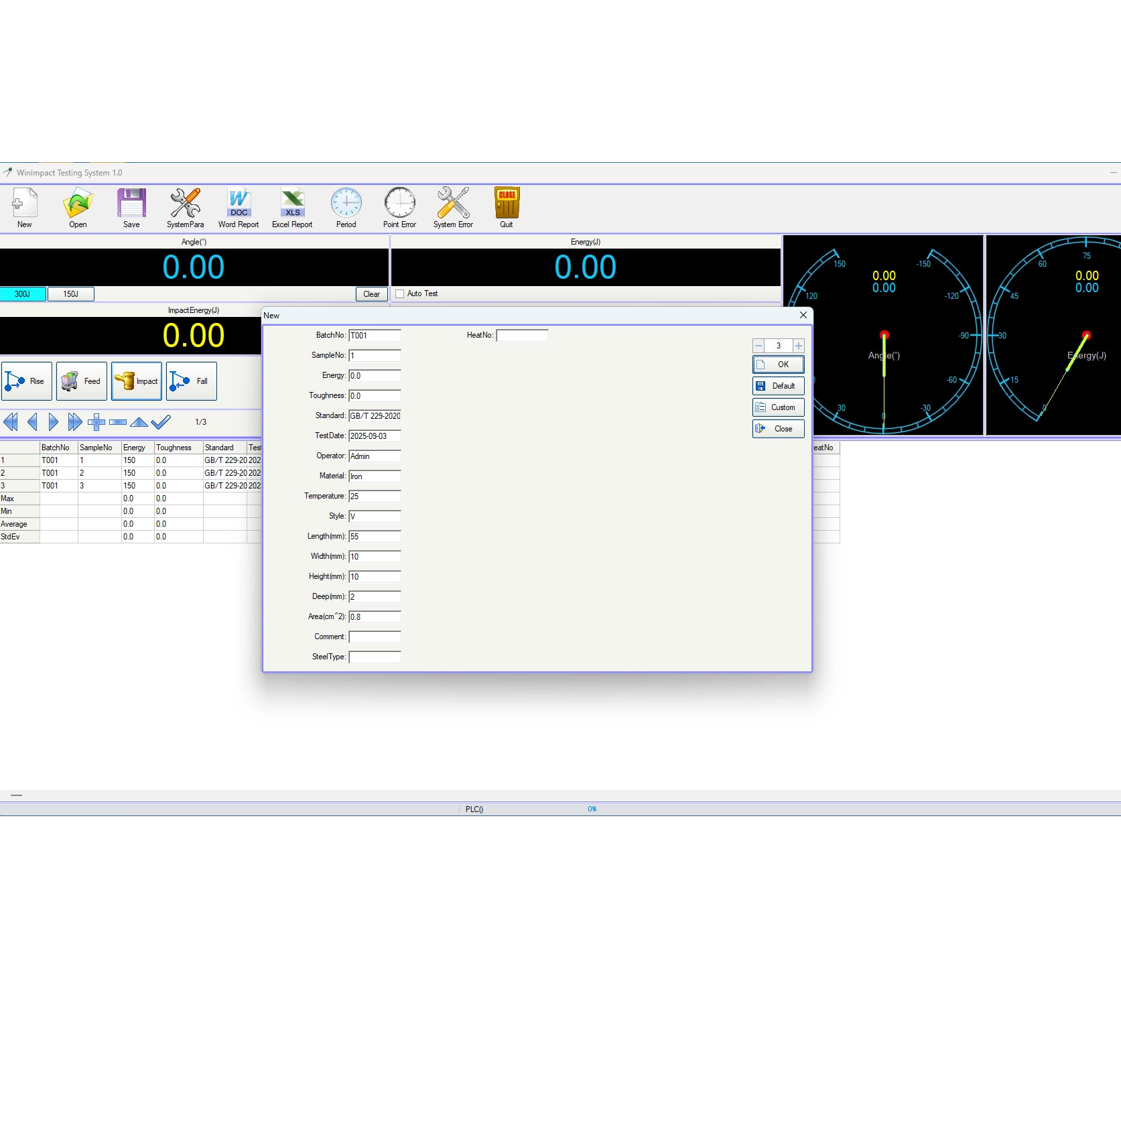Click the HeatNo input field

pyautogui.click(x=522, y=335)
